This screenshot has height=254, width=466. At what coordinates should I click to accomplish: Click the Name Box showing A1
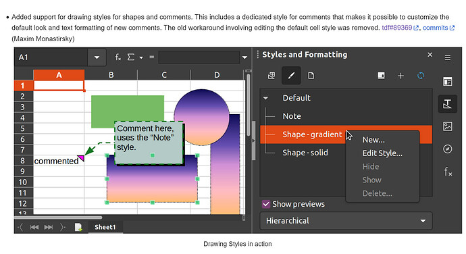click(x=51, y=57)
